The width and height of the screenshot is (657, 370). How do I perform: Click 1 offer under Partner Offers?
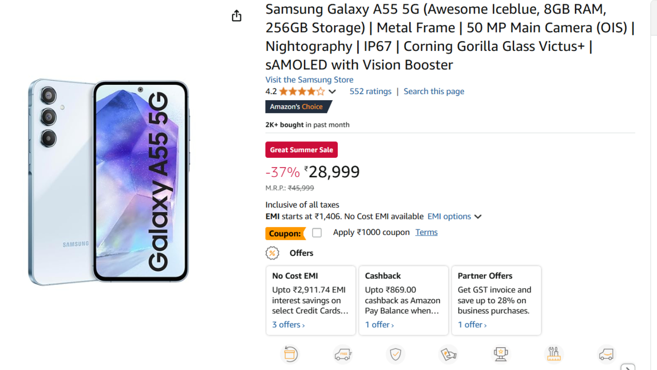coord(472,325)
